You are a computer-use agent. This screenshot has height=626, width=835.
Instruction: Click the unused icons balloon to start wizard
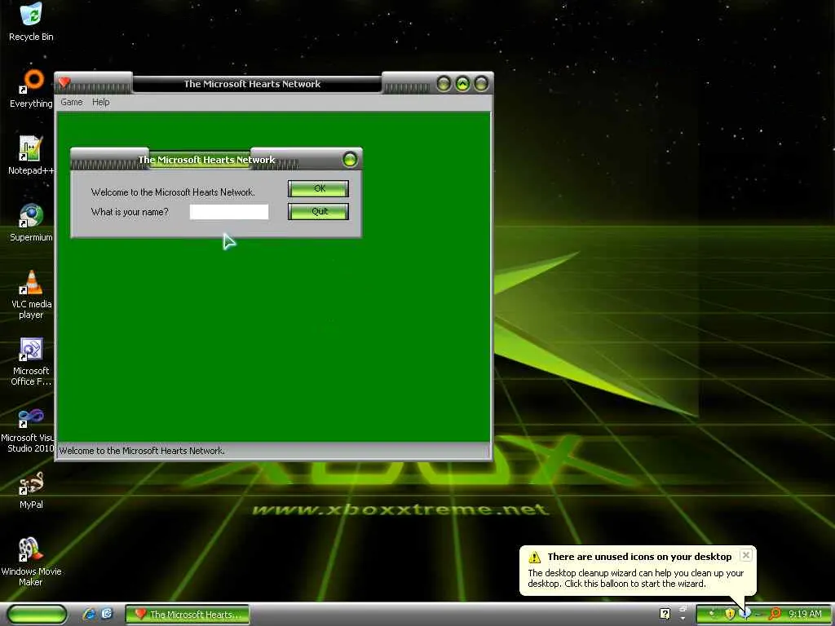coord(638,570)
